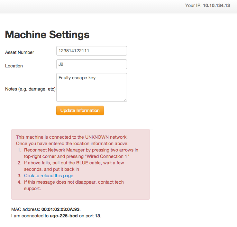This screenshot has width=237, height=227.
Task: Click the 'Reconnect Network Manager' instruction
Action: [x=81, y=153]
